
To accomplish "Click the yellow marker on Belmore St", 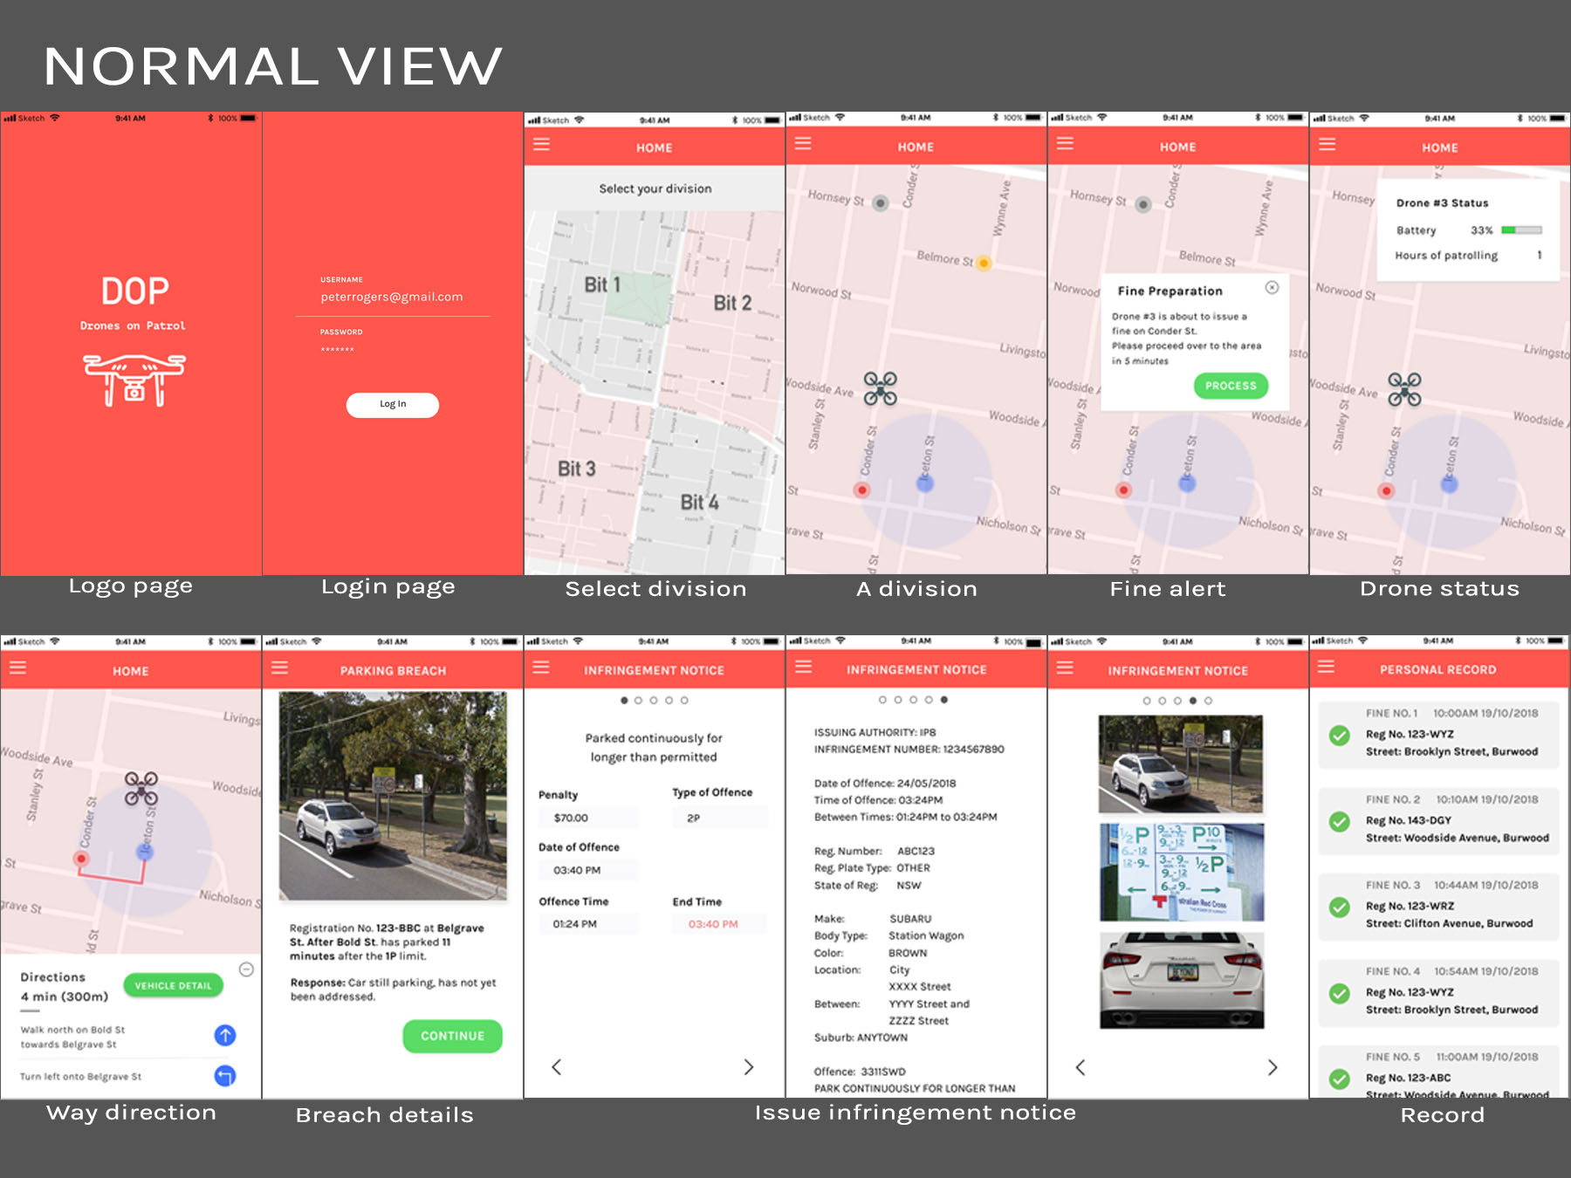I will click(984, 263).
